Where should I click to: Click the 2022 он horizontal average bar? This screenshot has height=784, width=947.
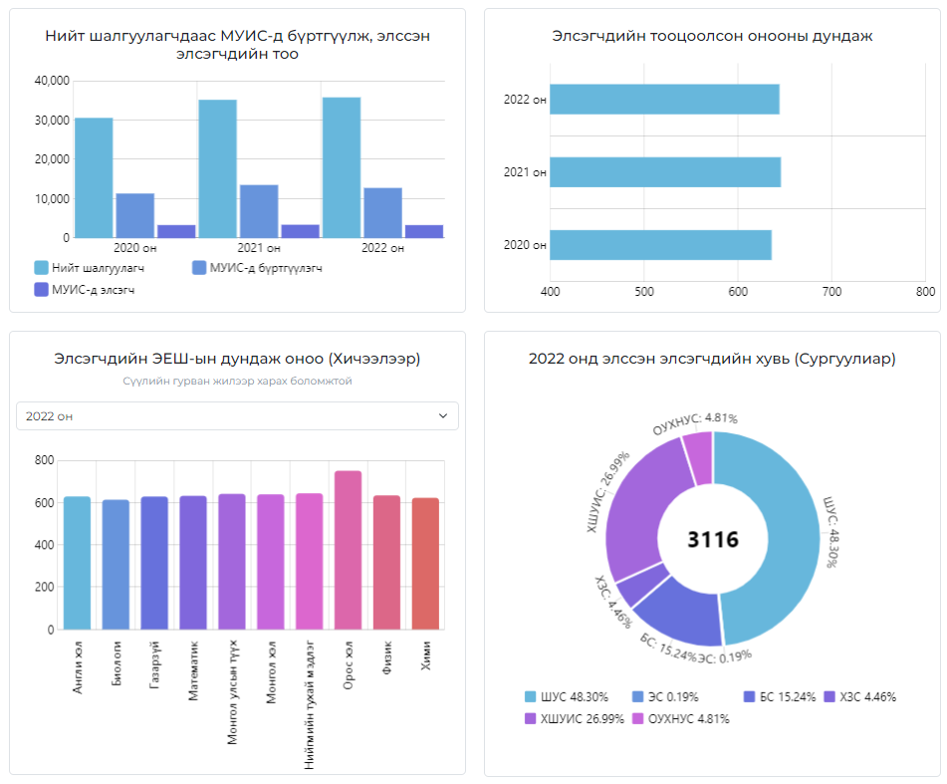coord(664,99)
